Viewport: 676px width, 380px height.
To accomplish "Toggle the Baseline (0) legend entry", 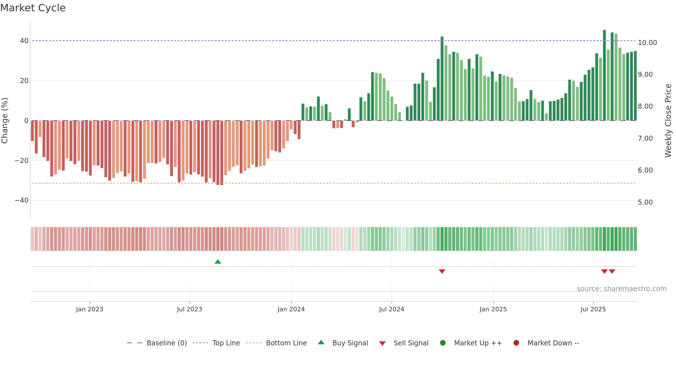I will (x=157, y=343).
